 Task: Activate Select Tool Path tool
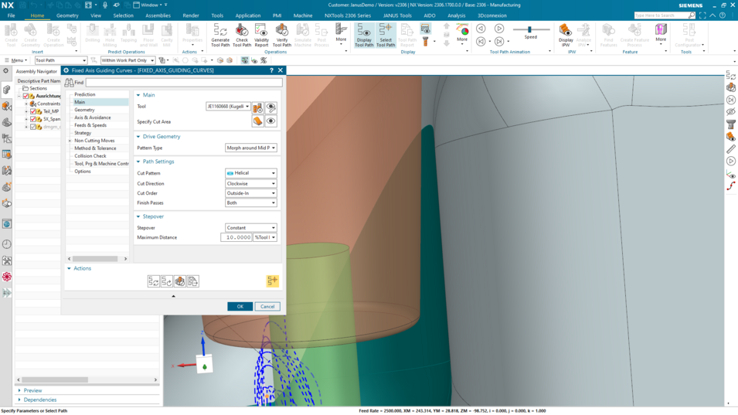pos(386,36)
